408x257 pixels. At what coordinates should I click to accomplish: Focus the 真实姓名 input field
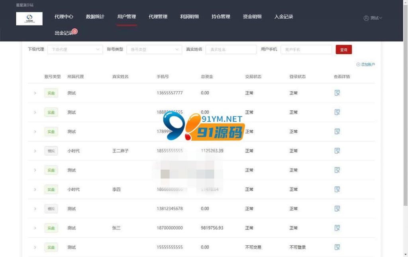click(x=231, y=49)
